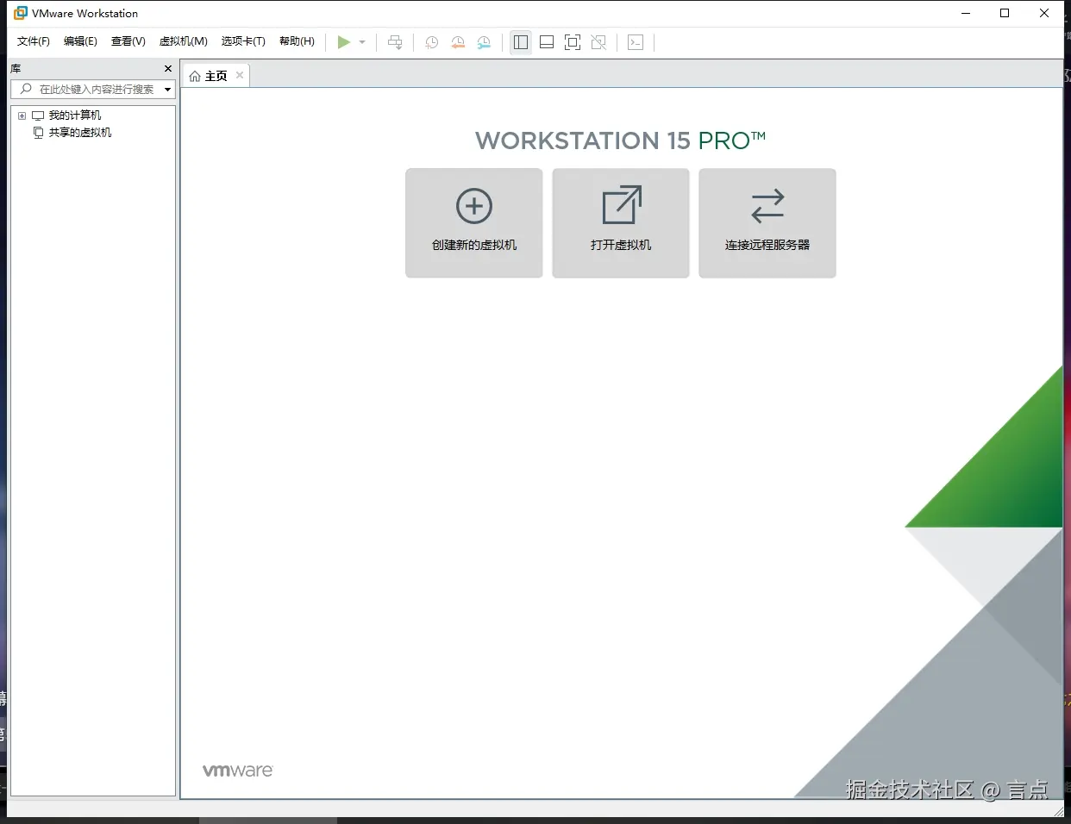Open the 虚拟机(M) menu
Viewport: 1071px width, 824px height.
[x=184, y=41]
